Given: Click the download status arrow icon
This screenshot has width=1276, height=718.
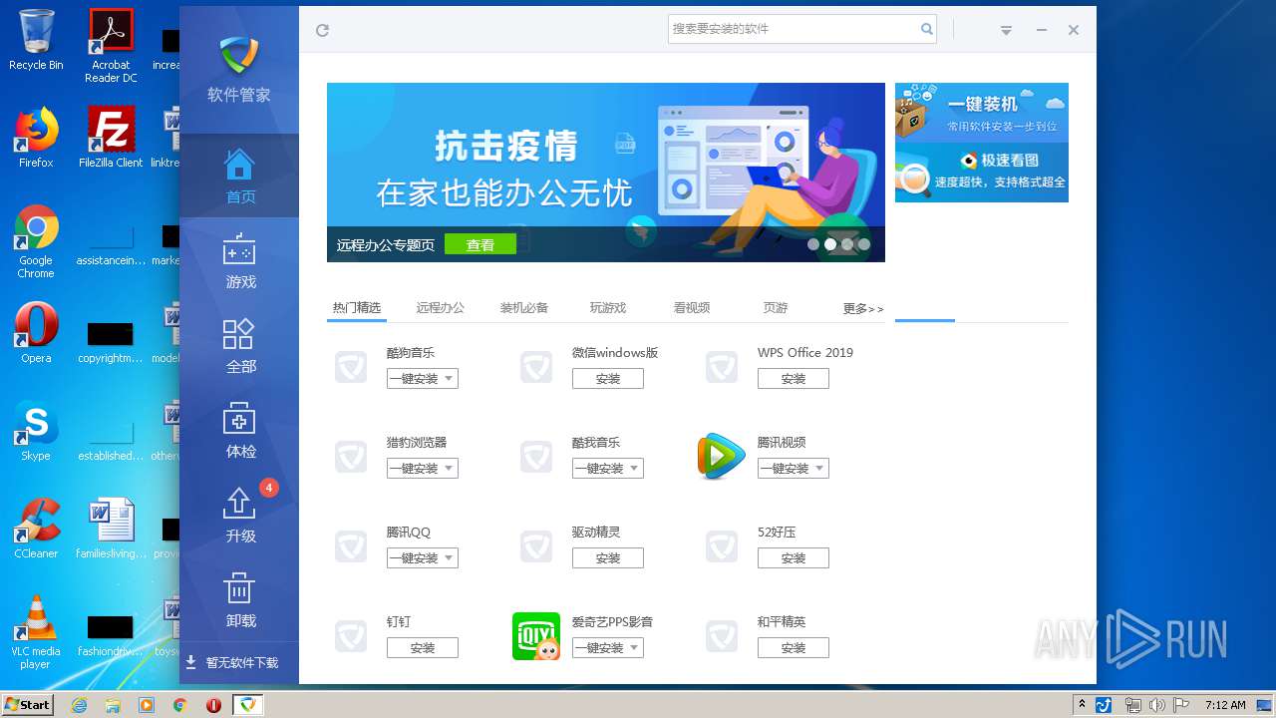Looking at the screenshot, I should [190, 662].
